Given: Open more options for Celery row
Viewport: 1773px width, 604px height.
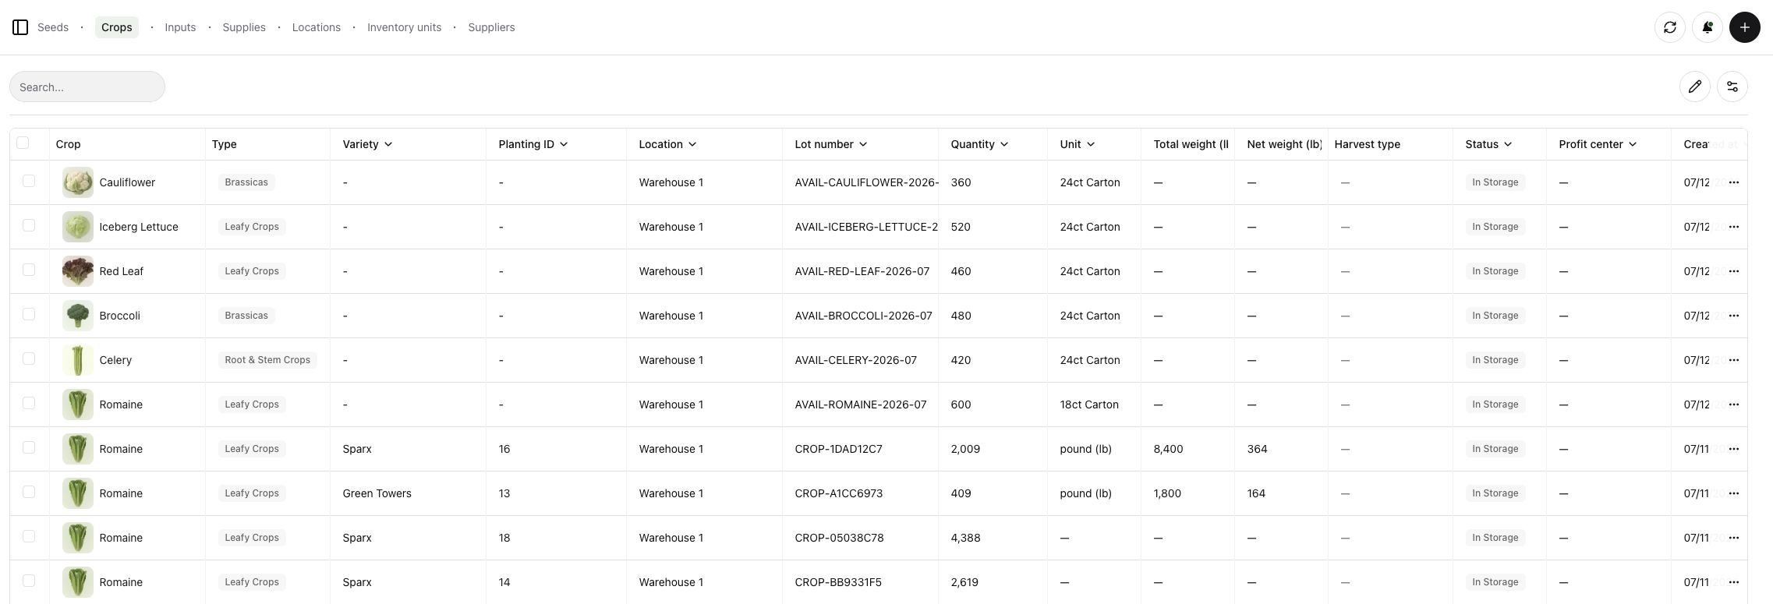Looking at the screenshot, I should coord(1733,360).
